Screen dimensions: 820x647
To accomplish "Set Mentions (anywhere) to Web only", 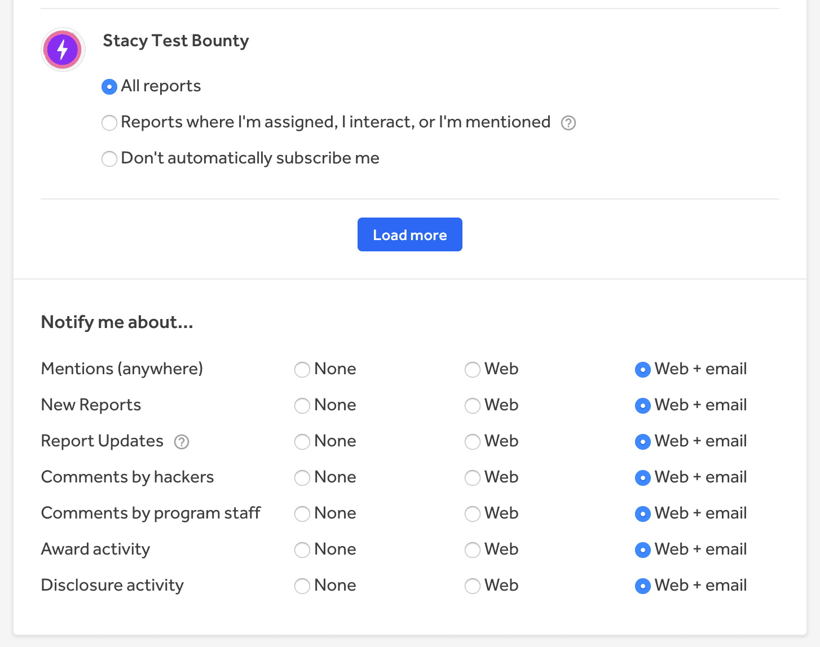I will tap(472, 370).
